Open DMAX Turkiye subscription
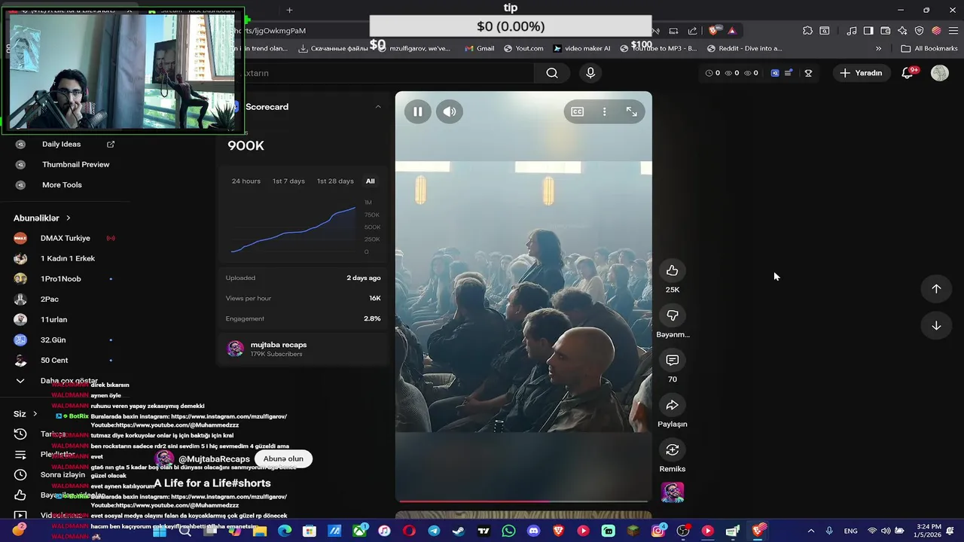This screenshot has width=964, height=542. [x=65, y=239]
